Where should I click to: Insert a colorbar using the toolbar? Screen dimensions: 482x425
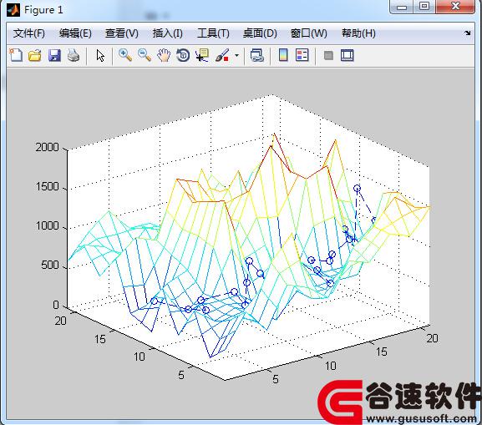[x=283, y=55]
